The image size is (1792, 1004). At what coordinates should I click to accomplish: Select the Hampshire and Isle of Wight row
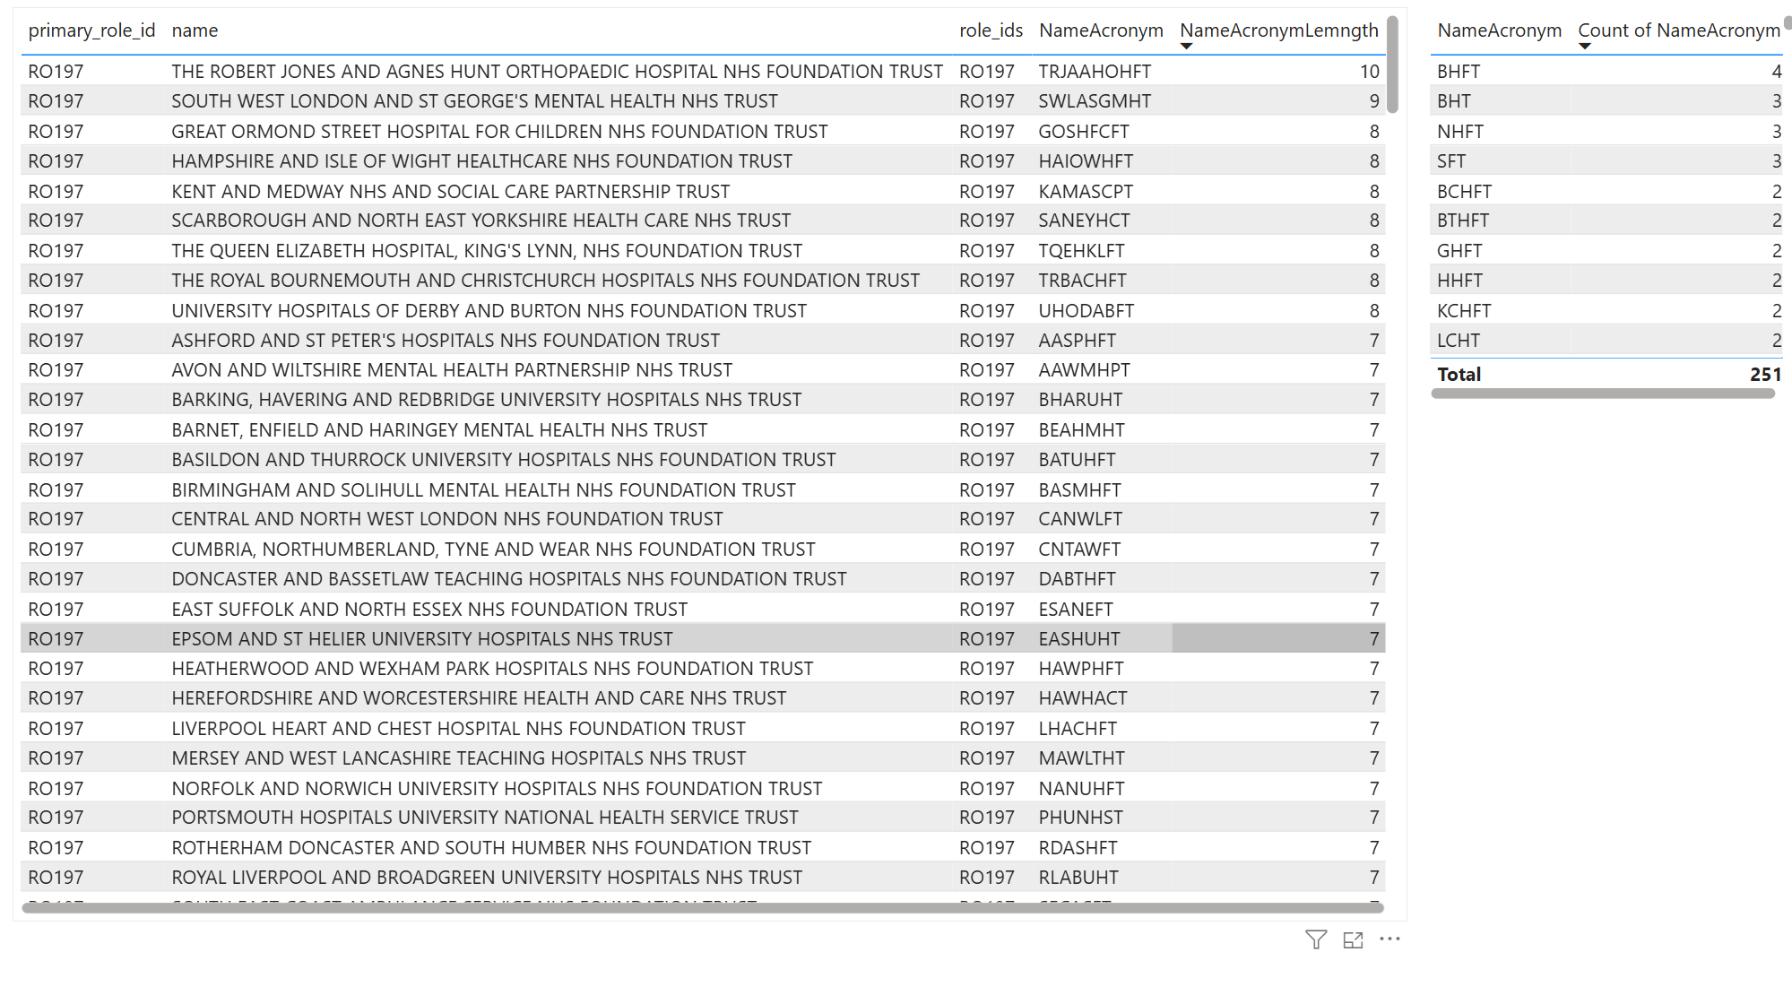click(703, 161)
